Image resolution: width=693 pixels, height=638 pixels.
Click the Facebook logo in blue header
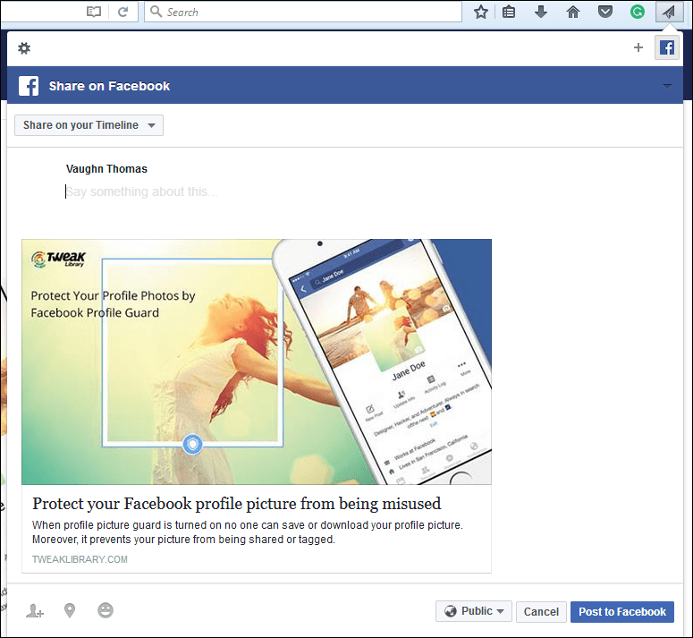point(29,86)
